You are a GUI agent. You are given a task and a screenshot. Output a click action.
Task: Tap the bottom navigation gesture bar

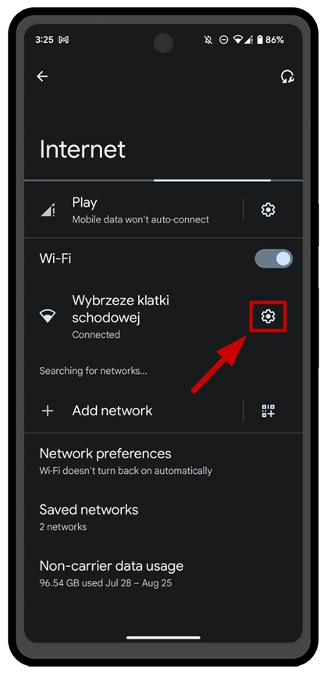(x=164, y=637)
